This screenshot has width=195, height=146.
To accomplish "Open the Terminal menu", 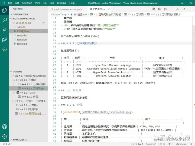I will [61, 3].
